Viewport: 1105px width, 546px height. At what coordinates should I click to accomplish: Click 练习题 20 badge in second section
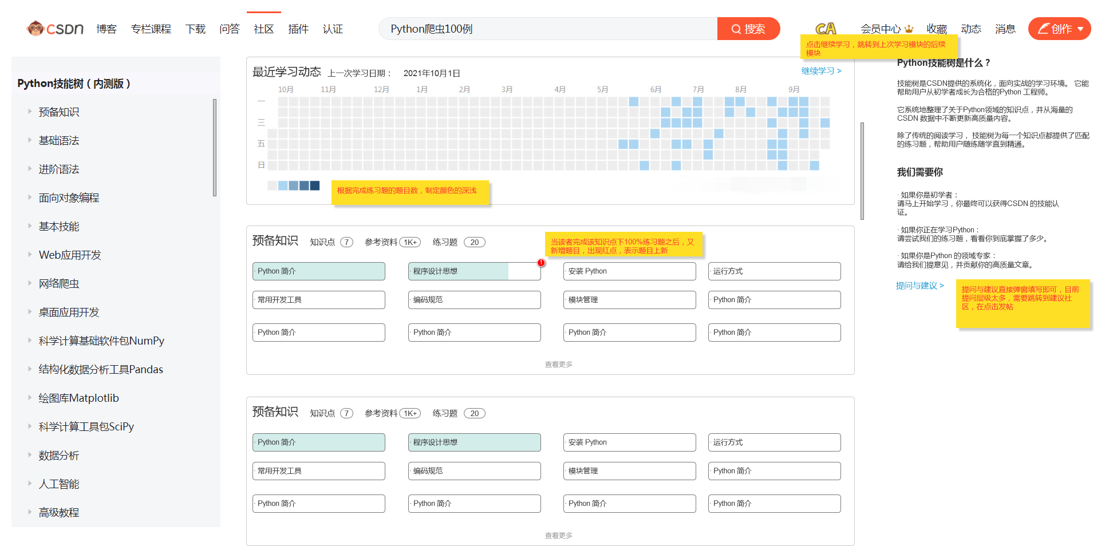[x=475, y=413]
